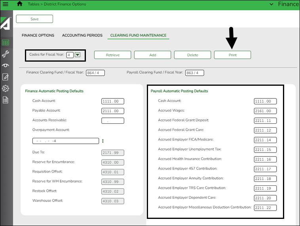Open the hamburger navigation menu
Image resolution: width=300 pixels, height=226 pixels.
pos(6,4)
